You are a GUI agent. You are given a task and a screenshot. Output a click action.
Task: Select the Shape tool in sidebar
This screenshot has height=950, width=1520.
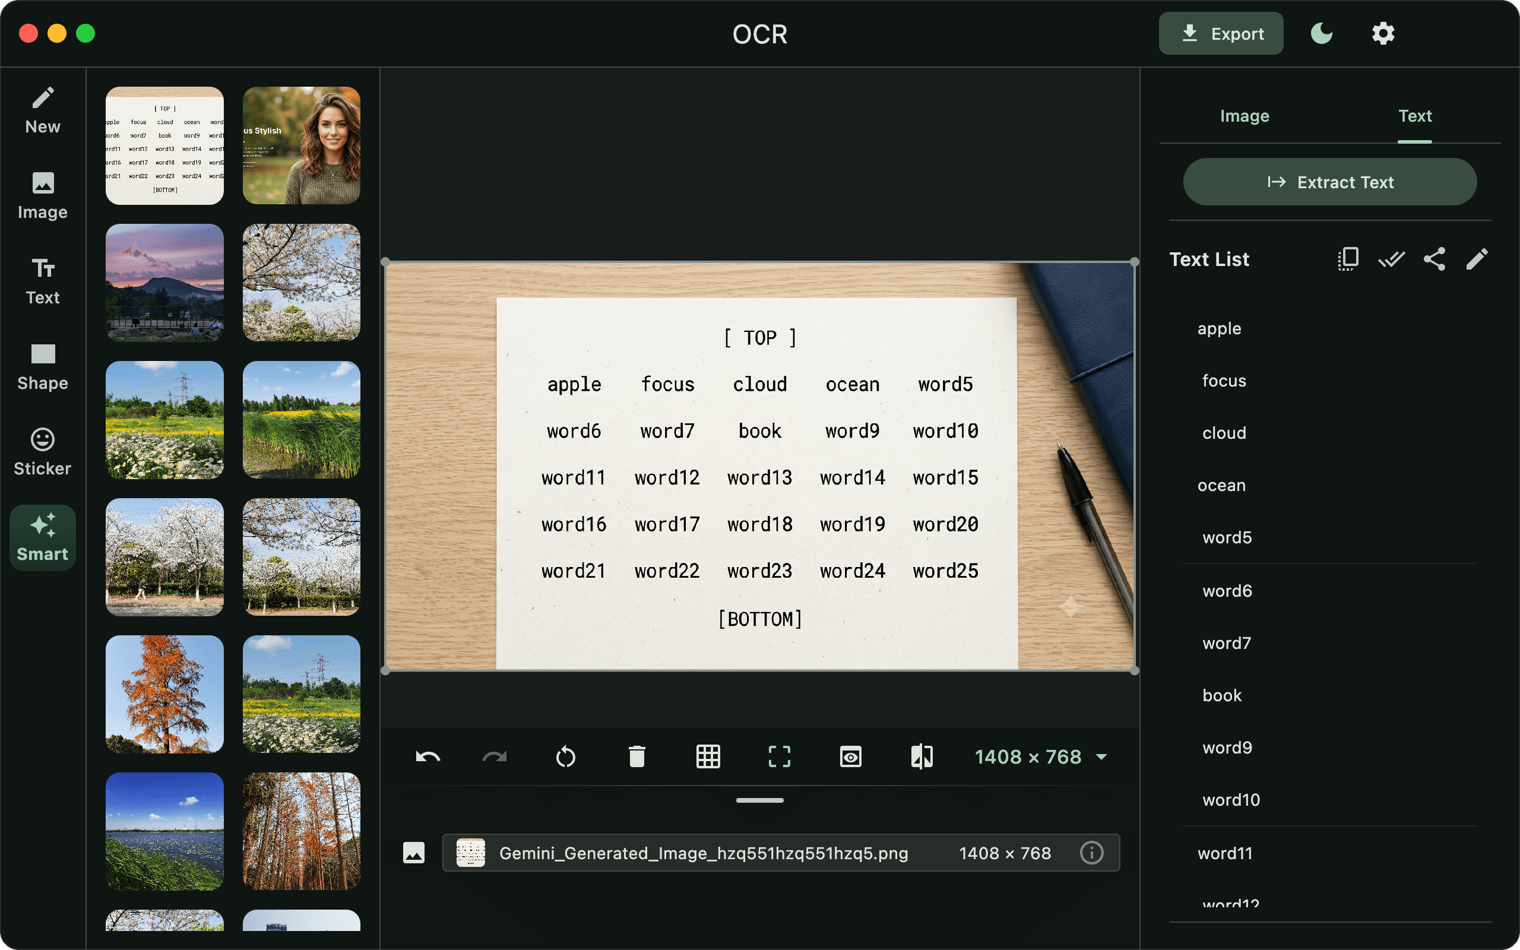43,367
